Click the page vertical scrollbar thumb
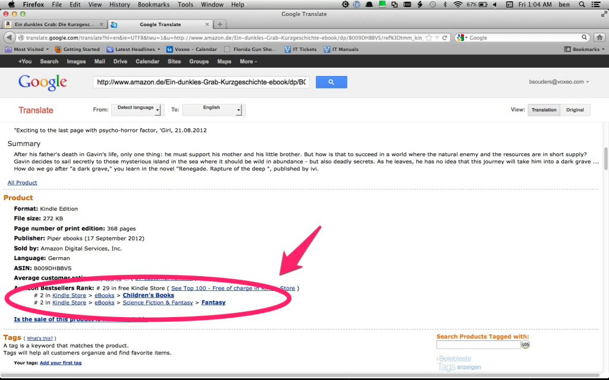Viewport: 609px width, 380px height. pyautogui.click(x=606, y=158)
